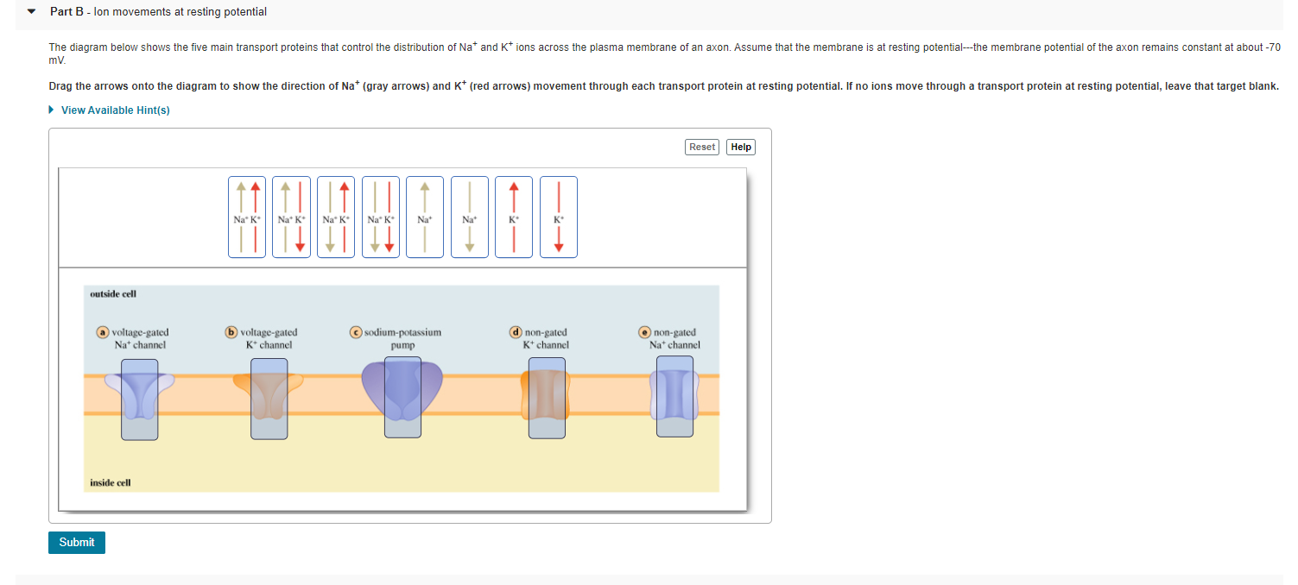Viewport: 1298px width, 585px height.
Task: Open the Help dialog
Action: pyautogui.click(x=740, y=147)
